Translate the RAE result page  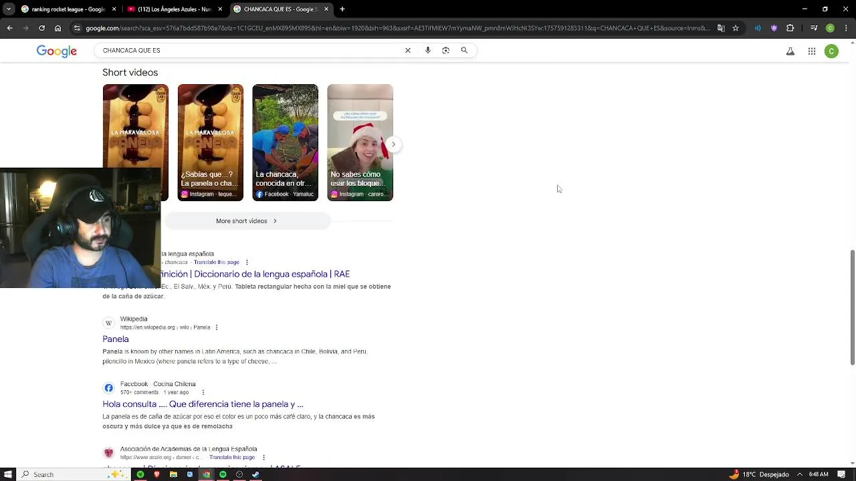pos(216,263)
